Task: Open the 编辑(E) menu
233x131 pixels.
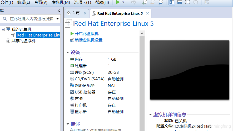Action: [x=24, y=2]
